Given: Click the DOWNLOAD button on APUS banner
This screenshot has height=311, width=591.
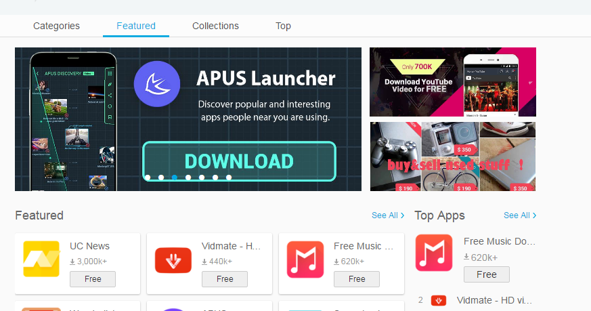Looking at the screenshot, I should [x=240, y=161].
